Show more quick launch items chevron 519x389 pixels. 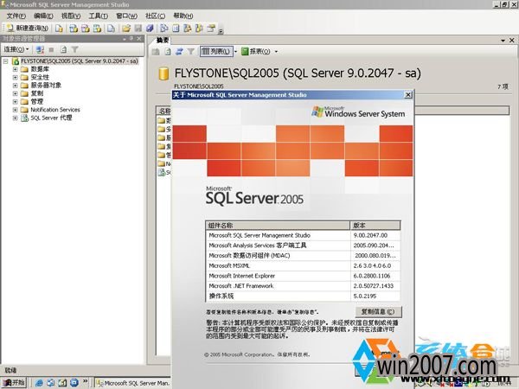point(85,381)
